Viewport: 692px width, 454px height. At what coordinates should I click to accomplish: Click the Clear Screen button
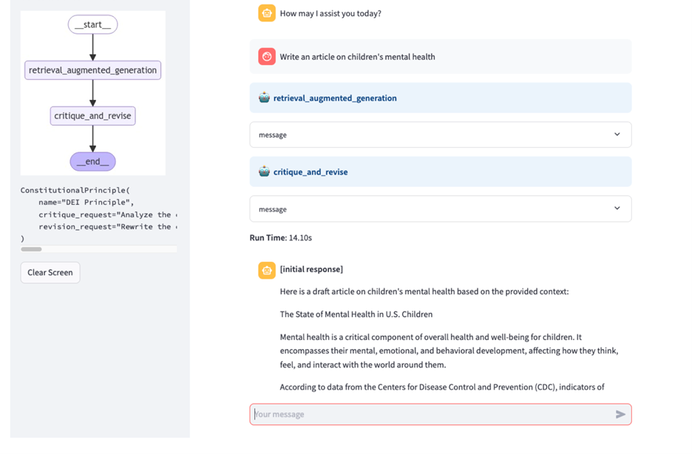coord(50,272)
